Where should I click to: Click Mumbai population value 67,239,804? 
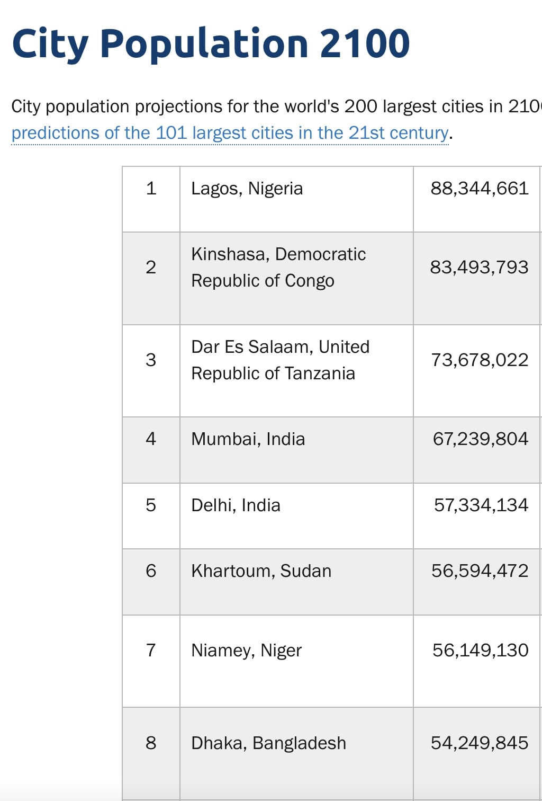point(480,439)
